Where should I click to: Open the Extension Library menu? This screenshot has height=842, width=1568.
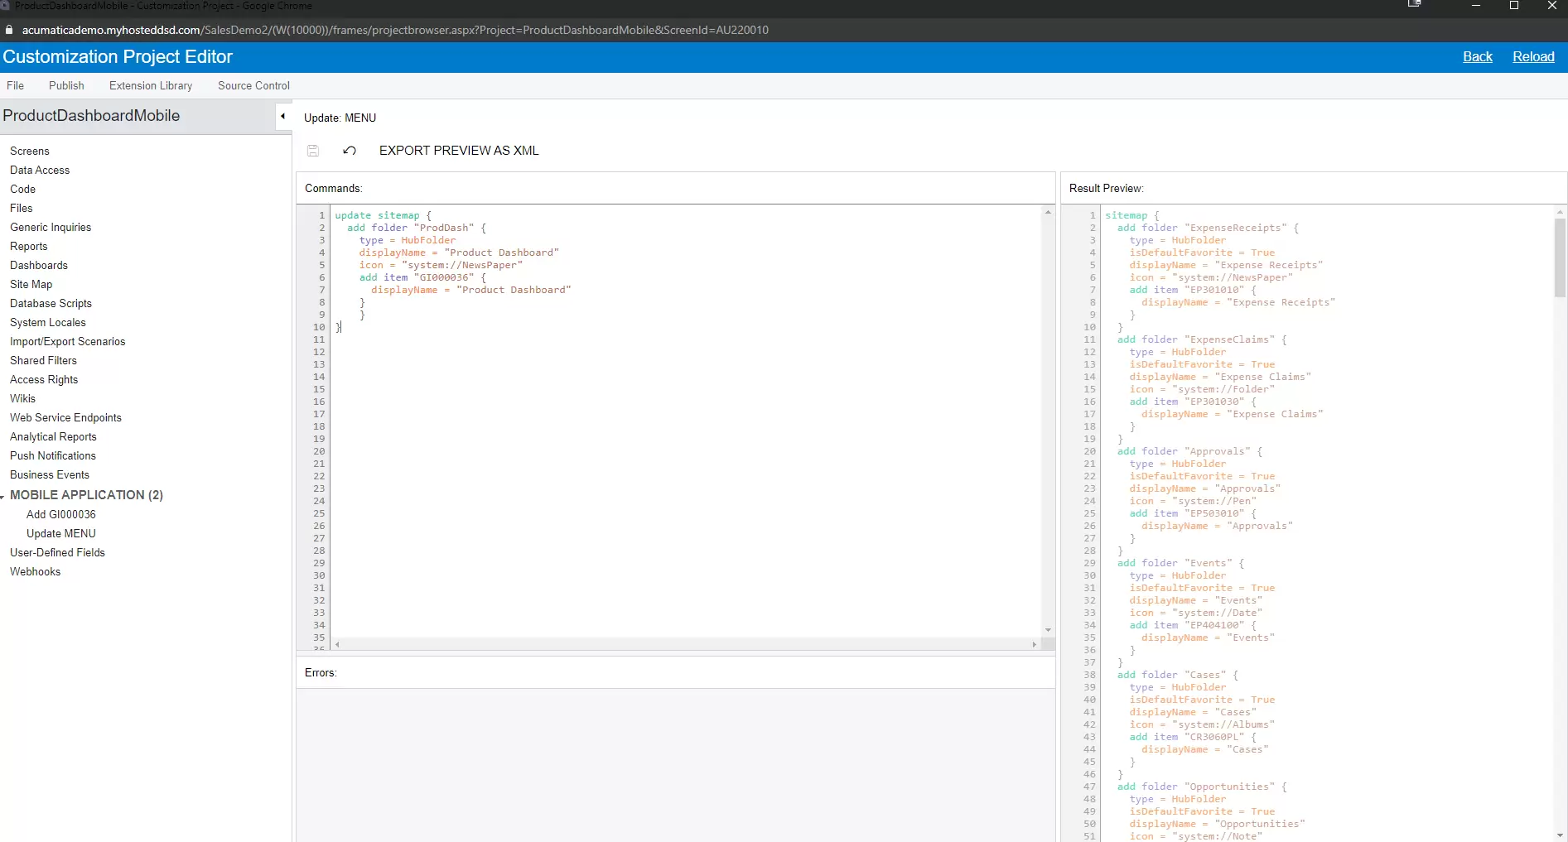tap(151, 85)
